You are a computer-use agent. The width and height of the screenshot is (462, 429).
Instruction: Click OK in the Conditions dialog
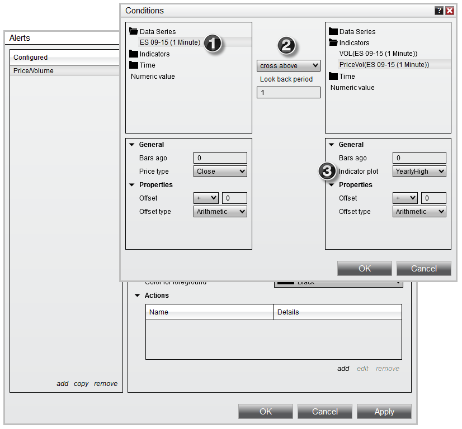[365, 269]
